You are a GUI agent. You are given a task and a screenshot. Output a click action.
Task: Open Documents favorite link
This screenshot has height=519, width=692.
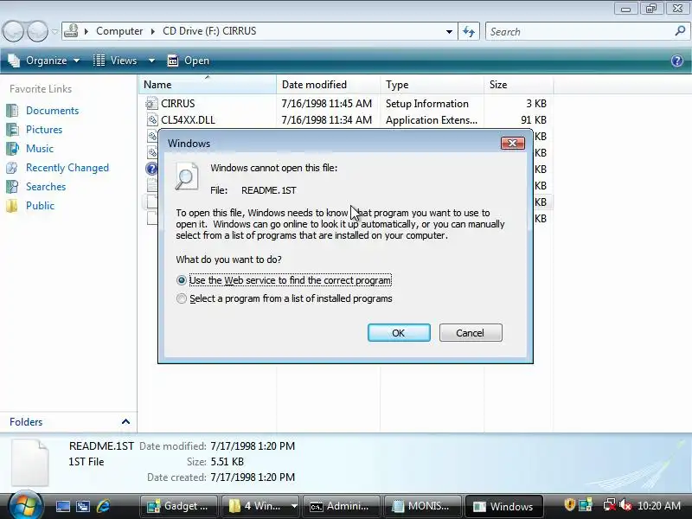click(52, 111)
